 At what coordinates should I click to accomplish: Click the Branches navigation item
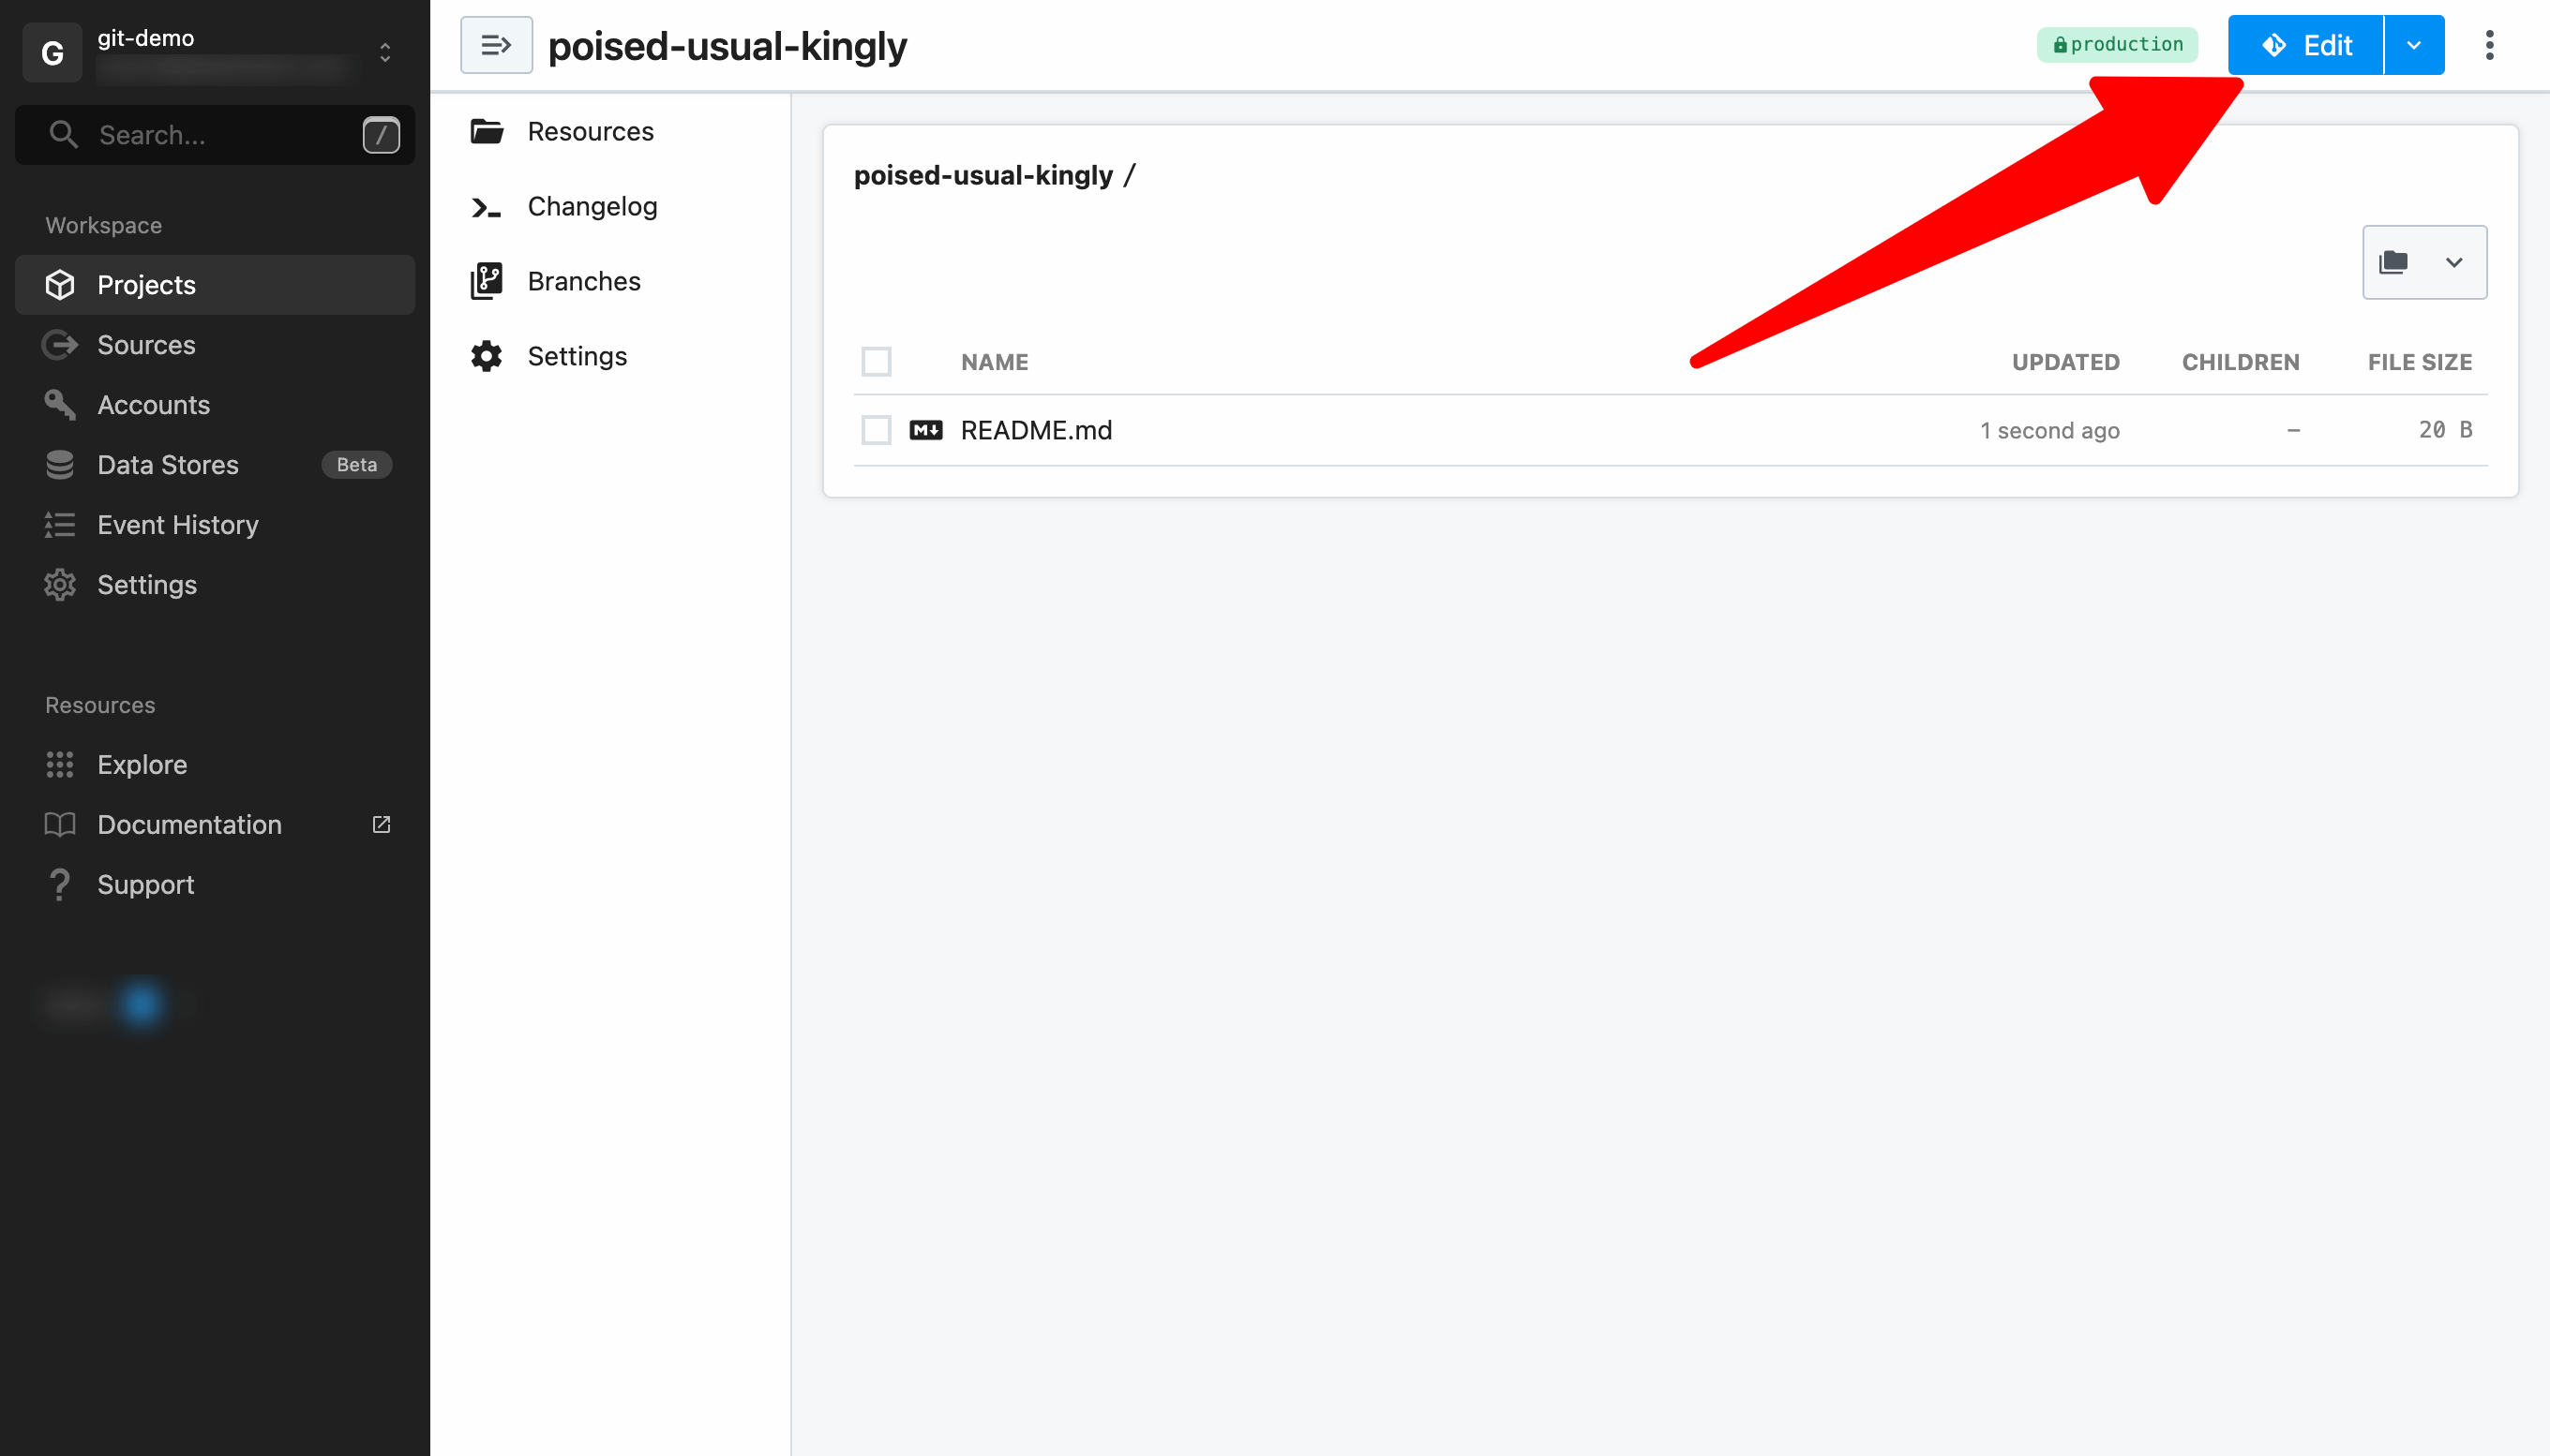click(583, 280)
